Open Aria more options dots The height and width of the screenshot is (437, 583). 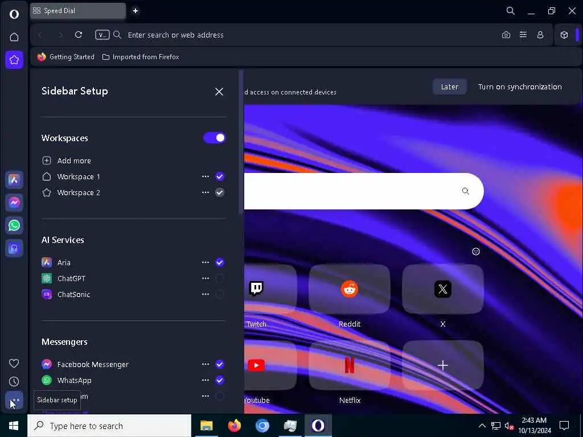[205, 262]
